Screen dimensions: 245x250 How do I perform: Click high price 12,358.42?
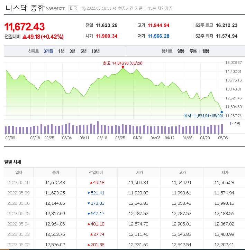(181, 203)
